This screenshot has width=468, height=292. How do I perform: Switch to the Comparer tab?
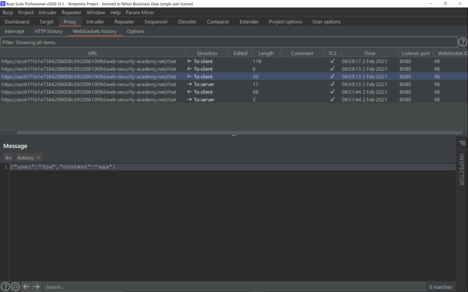pos(218,22)
